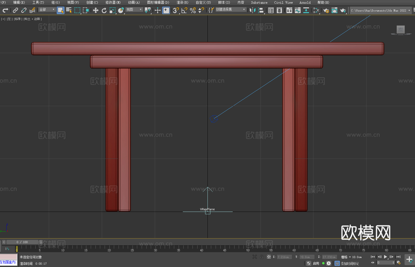Image resolution: width=415 pixels, height=267 pixels.
Task: Toggle Window/Crossing selection mode
Action: pyautogui.click(x=86, y=10)
